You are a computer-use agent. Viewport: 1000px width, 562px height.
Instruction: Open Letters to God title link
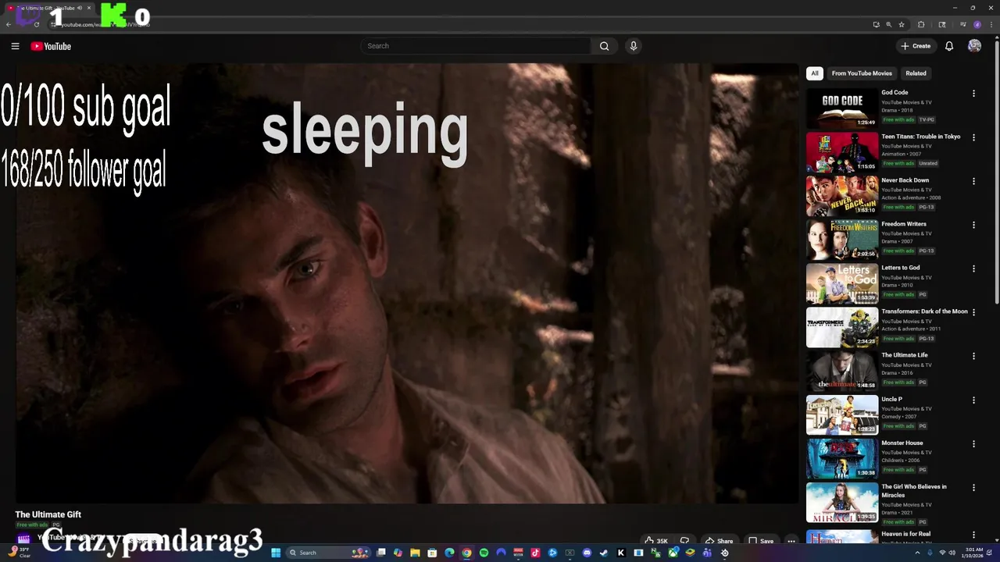[x=901, y=268]
